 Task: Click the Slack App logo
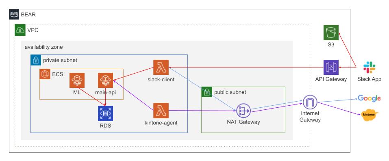tap(369, 67)
